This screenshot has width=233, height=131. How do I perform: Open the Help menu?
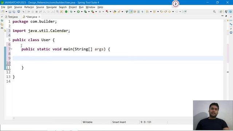point(100,7)
